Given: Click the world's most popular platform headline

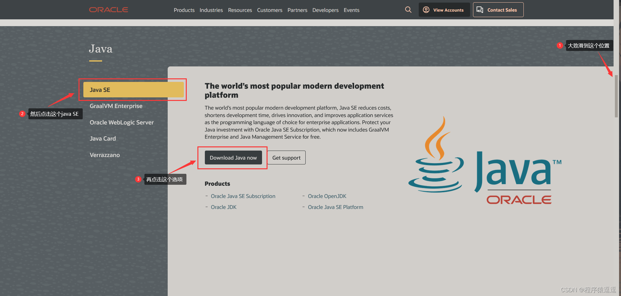Looking at the screenshot, I should click(x=294, y=91).
